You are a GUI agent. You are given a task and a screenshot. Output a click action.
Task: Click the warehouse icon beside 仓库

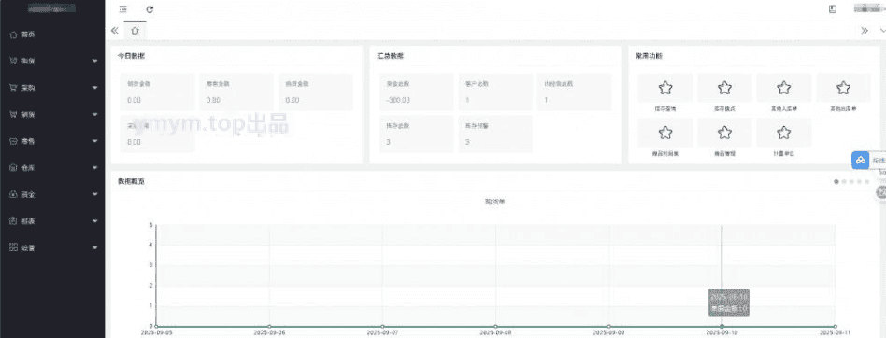14,167
